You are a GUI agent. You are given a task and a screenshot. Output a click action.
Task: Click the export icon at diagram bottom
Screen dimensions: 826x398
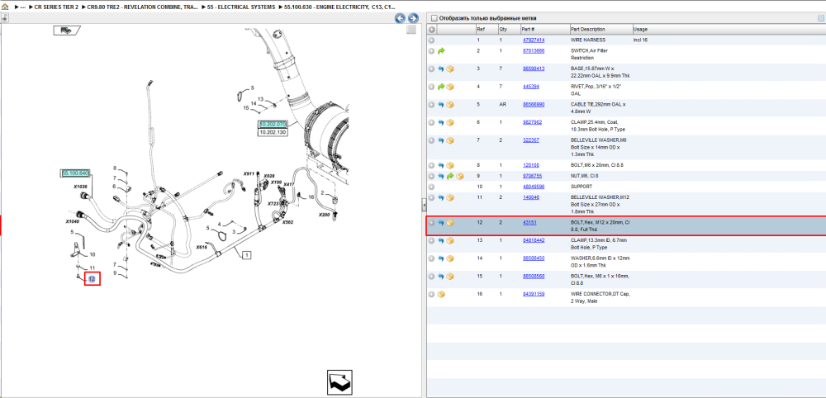click(339, 383)
